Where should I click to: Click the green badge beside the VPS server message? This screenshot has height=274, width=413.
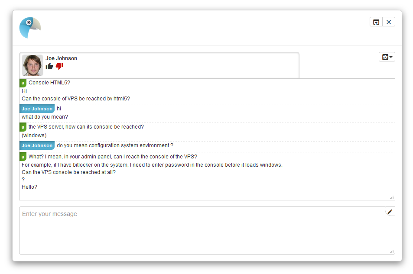(x=23, y=127)
